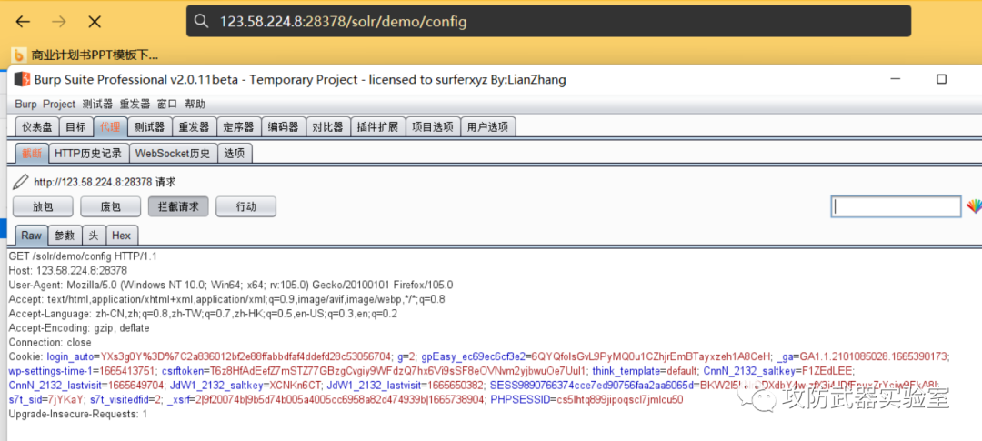Click the login_auto cookie value
This screenshot has height=441, width=982.
246,356
